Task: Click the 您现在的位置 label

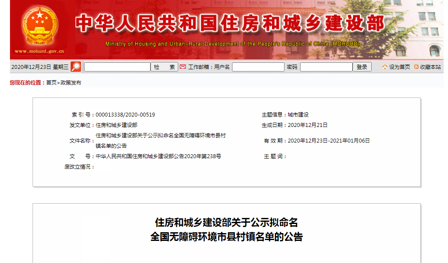Action: click(x=27, y=82)
